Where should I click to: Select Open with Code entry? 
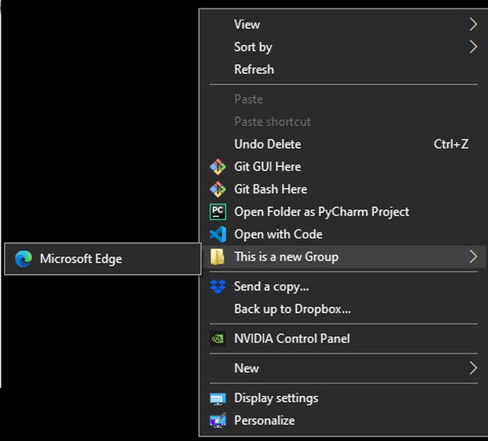tap(278, 235)
